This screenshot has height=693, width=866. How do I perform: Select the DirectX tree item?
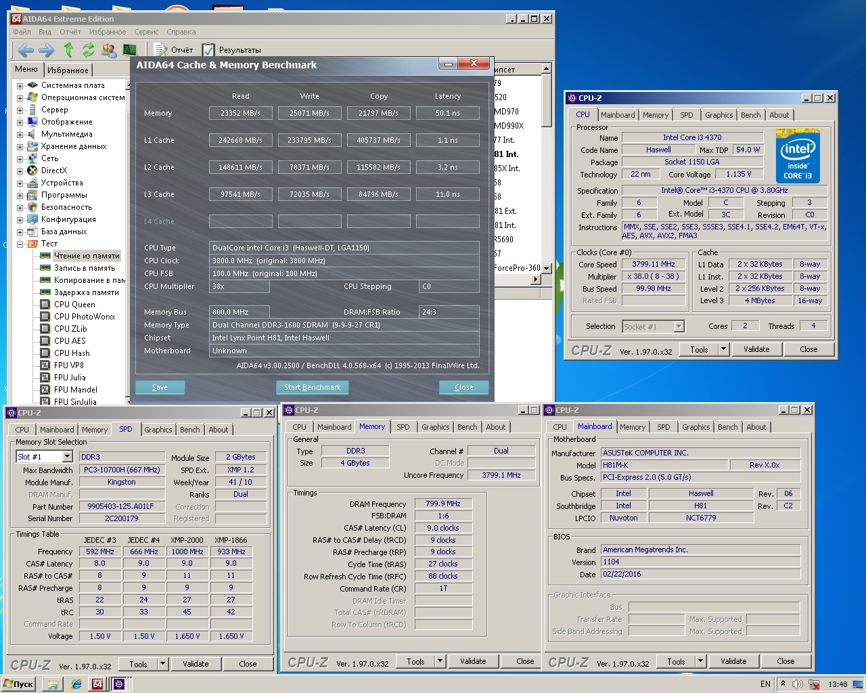[x=54, y=171]
